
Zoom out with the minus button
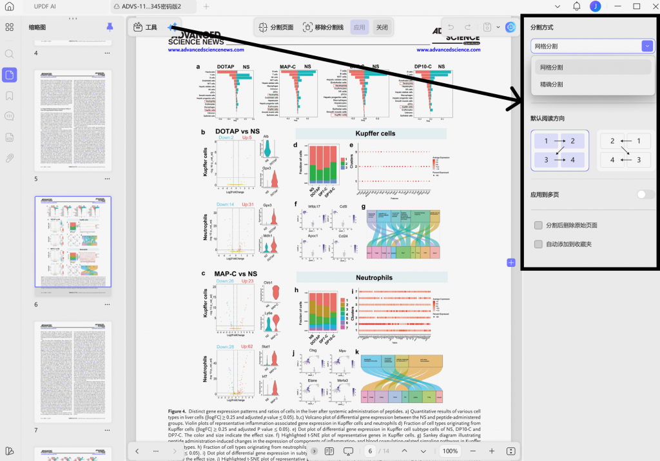472,451
